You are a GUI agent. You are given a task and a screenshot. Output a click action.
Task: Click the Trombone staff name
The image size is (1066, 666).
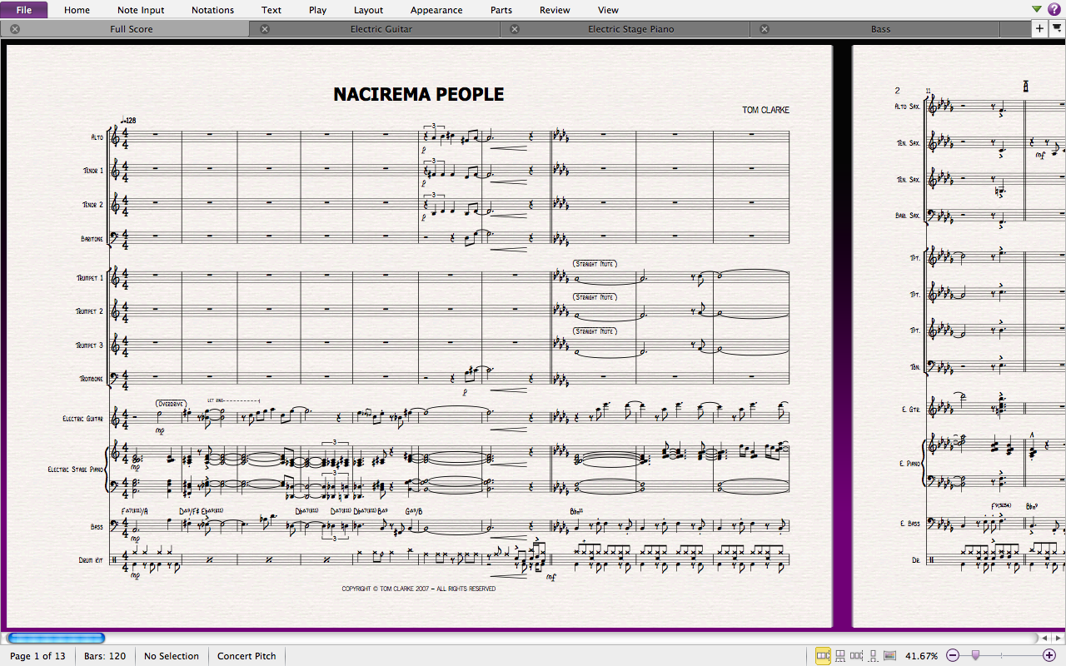[x=92, y=379]
